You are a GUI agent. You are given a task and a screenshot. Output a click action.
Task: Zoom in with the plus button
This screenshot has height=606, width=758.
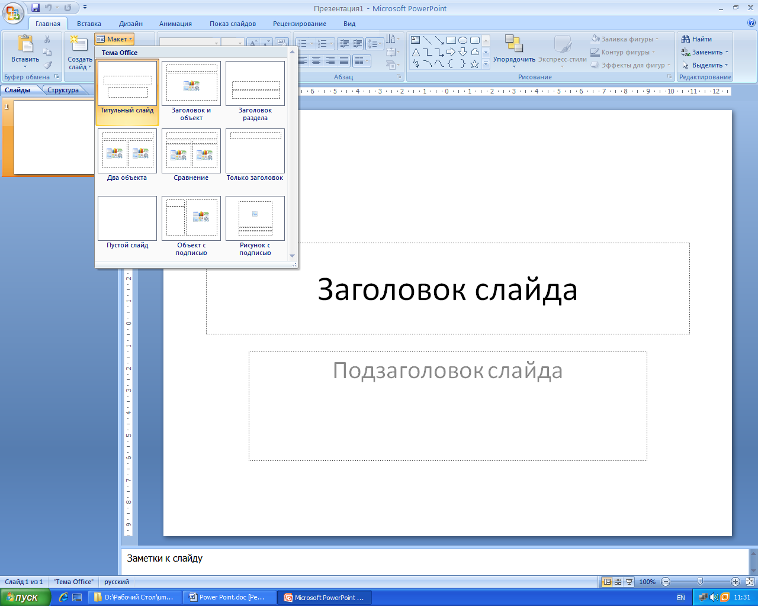coord(735,582)
